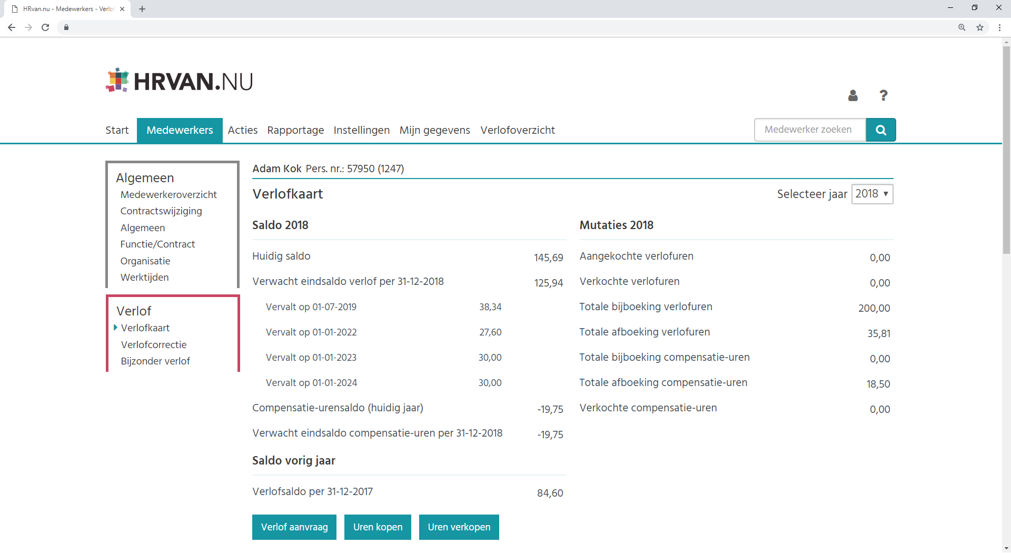Viewport: 1011px width, 553px height.
Task: Click the Verlof aanvraag button
Action: (294, 527)
